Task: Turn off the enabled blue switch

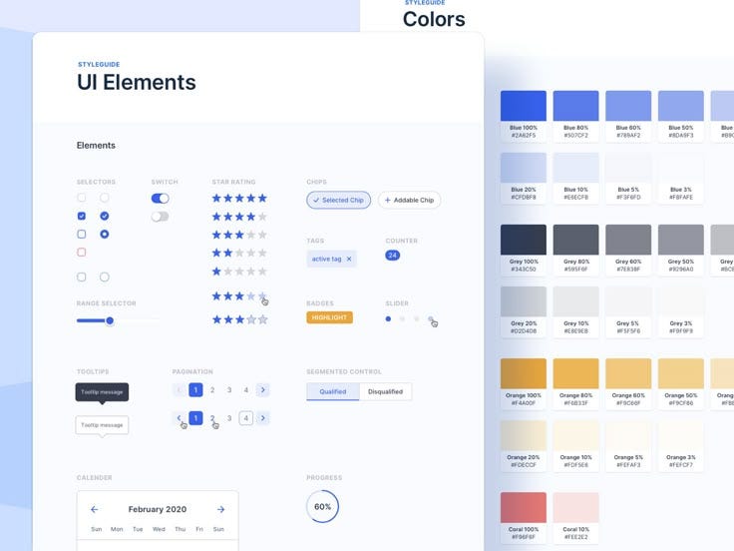Action: click(161, 199)
